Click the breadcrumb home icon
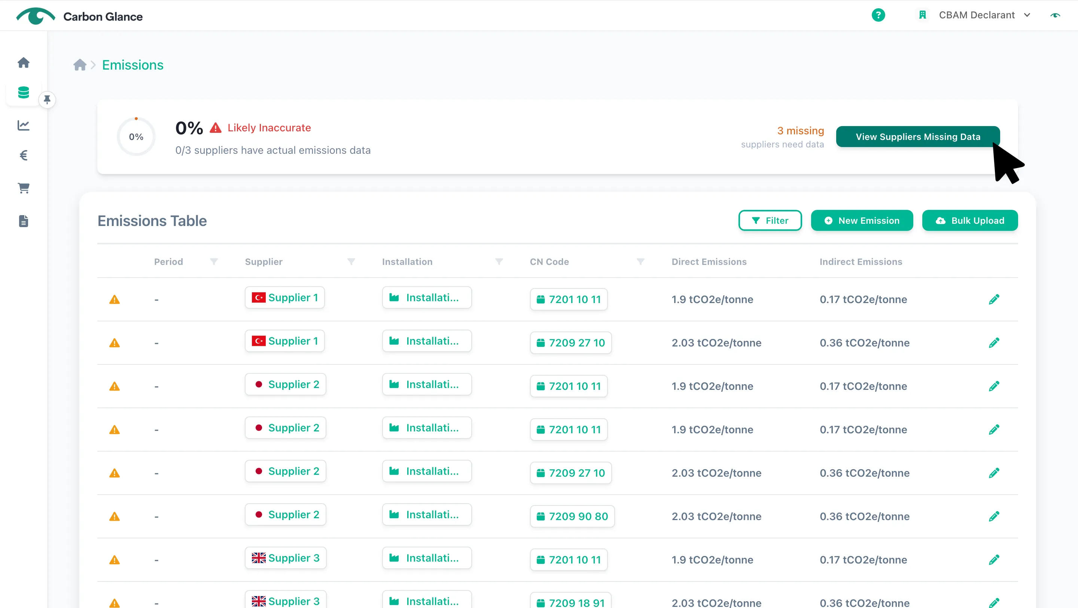The width and height of the screenshot is (1078, 608). [x=79, y=65]
